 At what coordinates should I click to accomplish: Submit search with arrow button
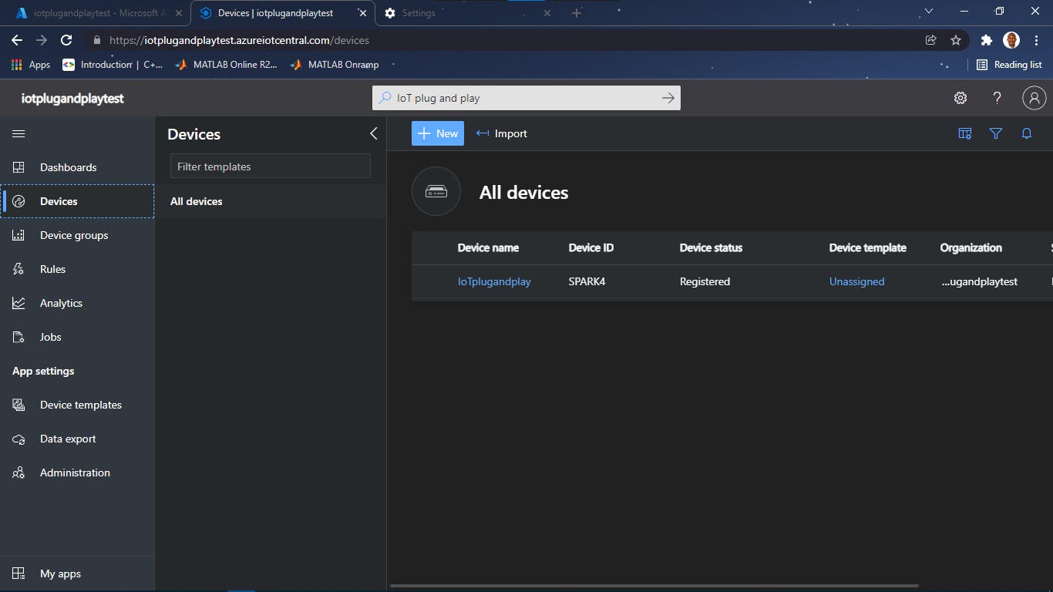pyautogui.click(x=668, y=98)
